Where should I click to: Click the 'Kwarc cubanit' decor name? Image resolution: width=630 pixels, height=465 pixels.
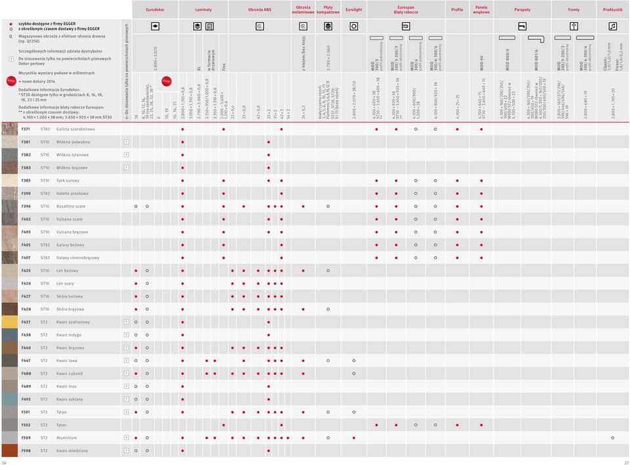70,373
